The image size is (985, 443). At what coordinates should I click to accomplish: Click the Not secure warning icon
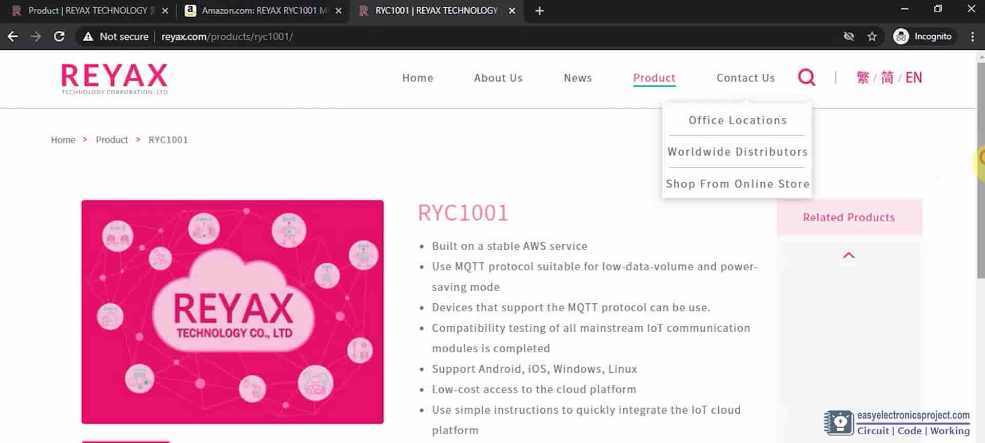[x=88, y=36]
